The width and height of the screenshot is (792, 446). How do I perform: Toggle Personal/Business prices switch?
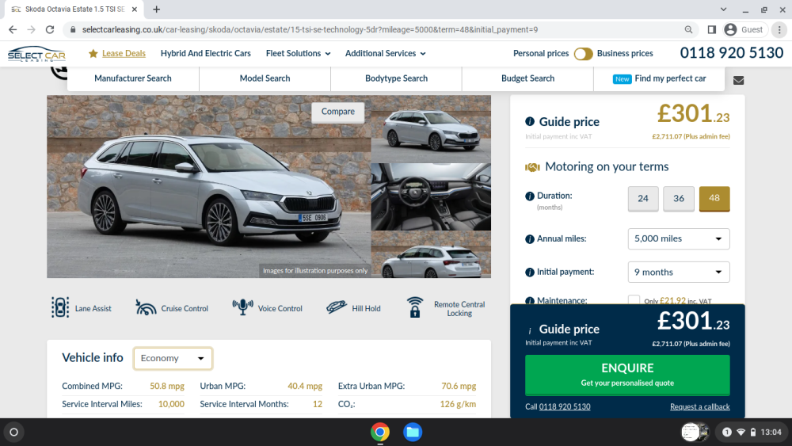coord(583,54)
